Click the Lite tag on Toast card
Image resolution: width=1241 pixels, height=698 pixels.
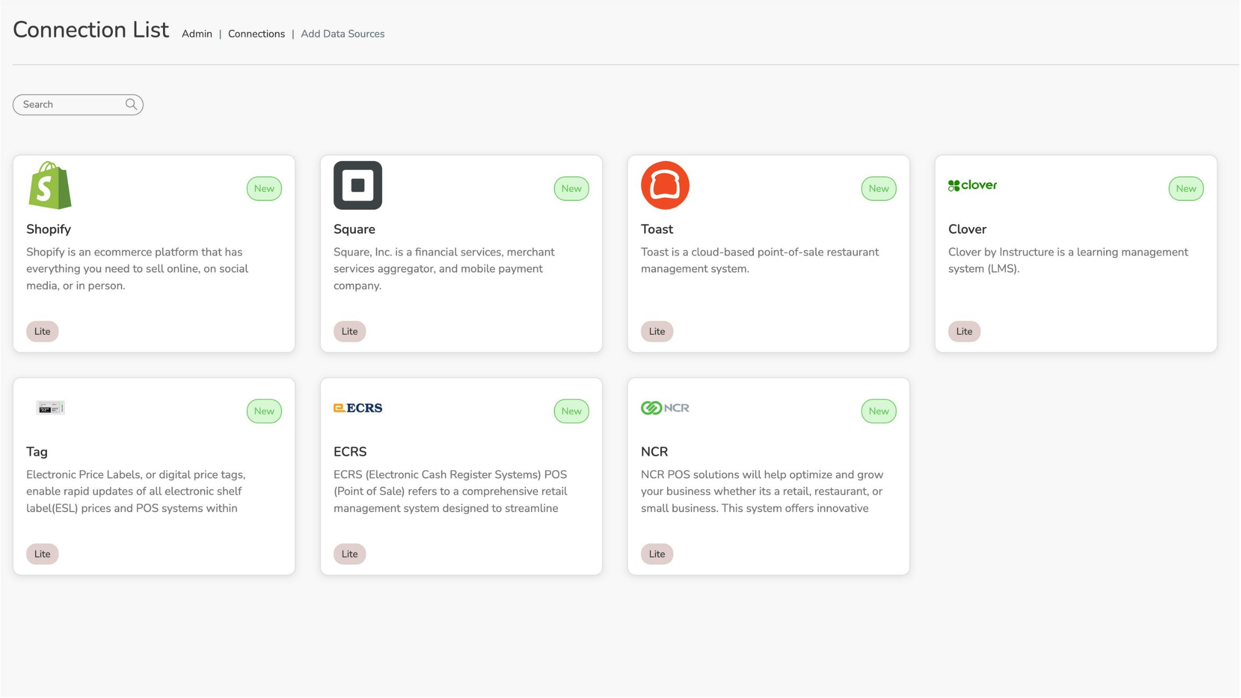click(657, 331)
